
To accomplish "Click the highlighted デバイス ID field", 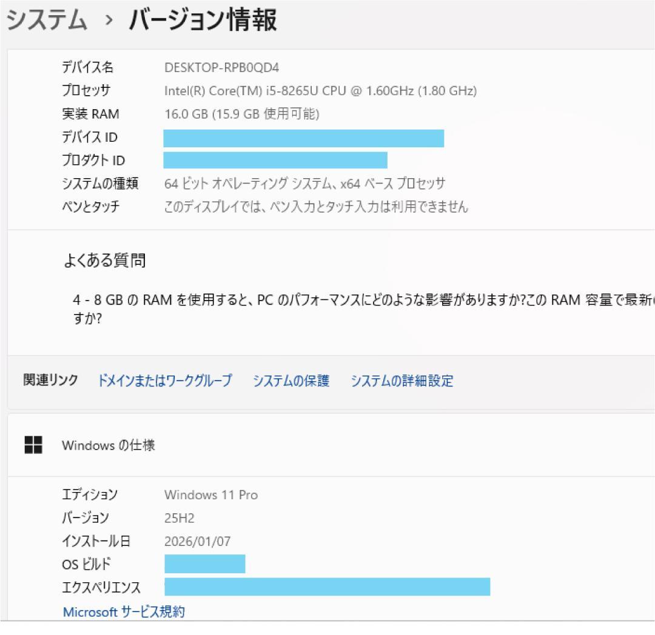I will pyautogui.click(x=303, y=138).
